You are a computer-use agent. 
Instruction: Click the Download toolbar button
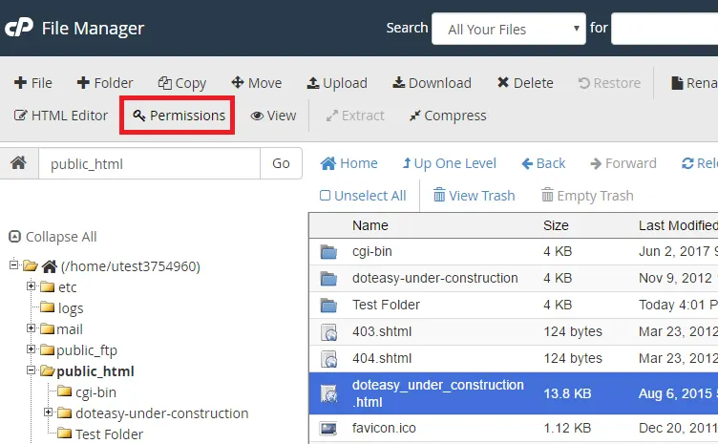point(432,83)
